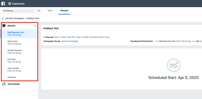Click the Results section header label
Screen dimensions: 202x99
(11, 26)
